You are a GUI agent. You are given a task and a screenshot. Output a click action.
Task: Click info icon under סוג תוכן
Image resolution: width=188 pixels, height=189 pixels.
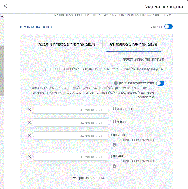click(x=114, y=166)
